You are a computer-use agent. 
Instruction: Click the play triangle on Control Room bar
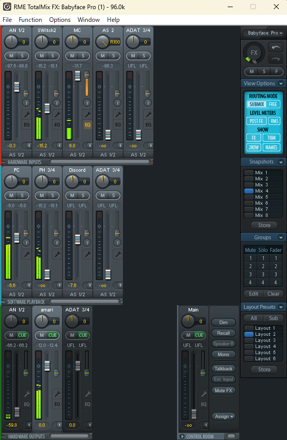(x=182, y=436)
